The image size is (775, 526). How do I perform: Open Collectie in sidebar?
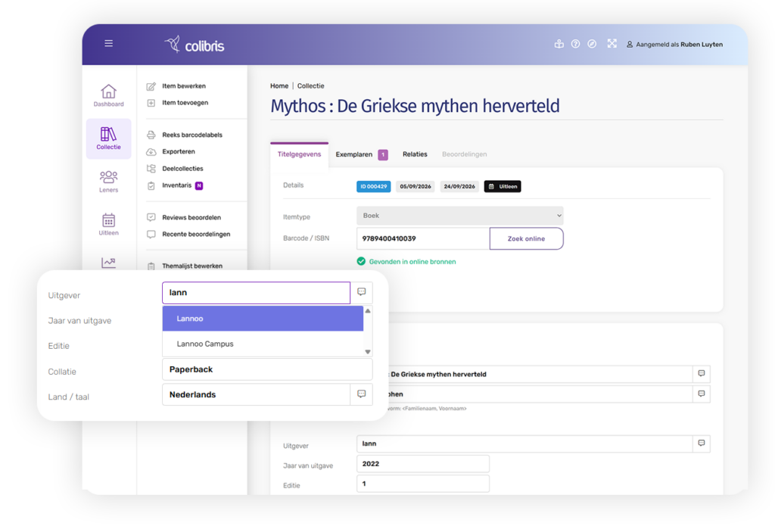[109, 139]
